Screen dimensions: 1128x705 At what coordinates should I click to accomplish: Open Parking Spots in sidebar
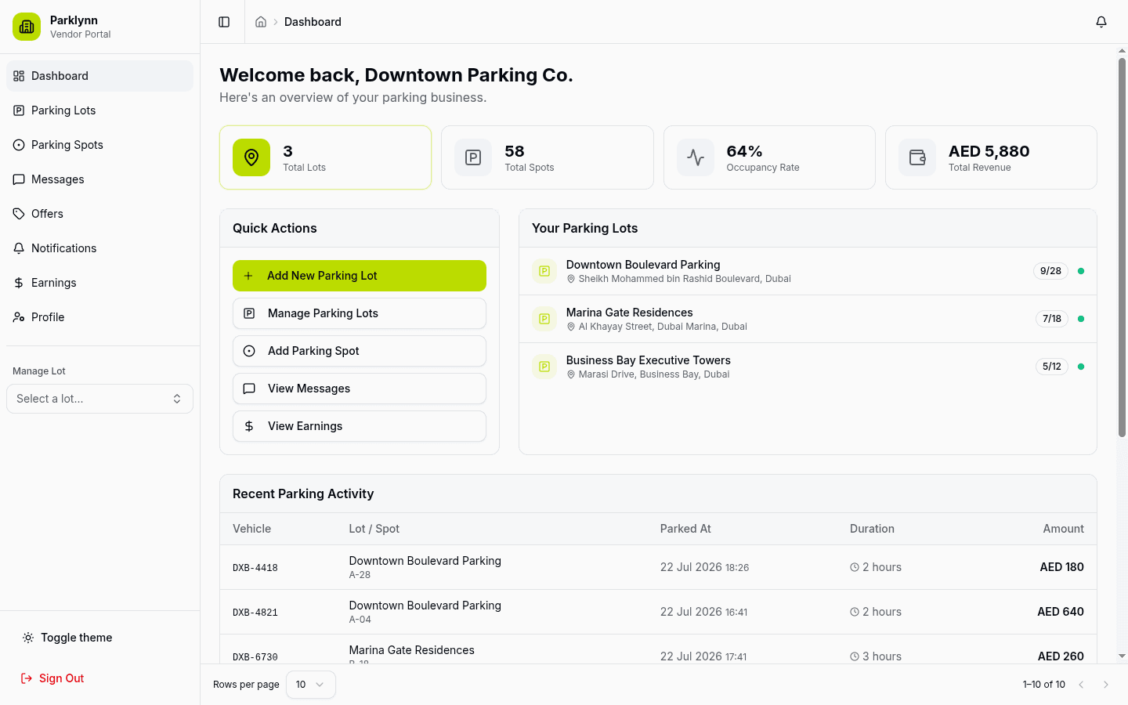pyautogui.click(x=99, y=145)
